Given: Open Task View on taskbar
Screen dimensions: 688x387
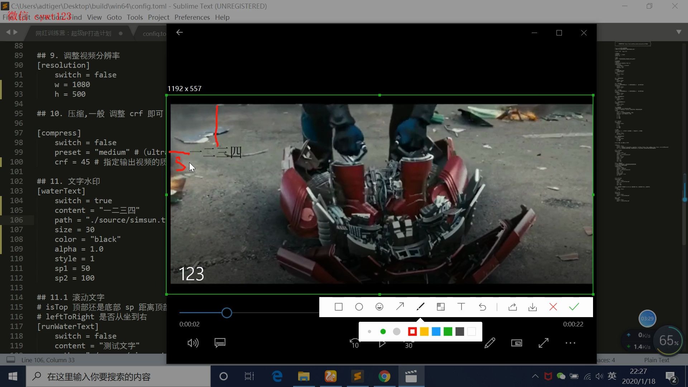Looking at the screenshot, I should click(x=249, y=377).
